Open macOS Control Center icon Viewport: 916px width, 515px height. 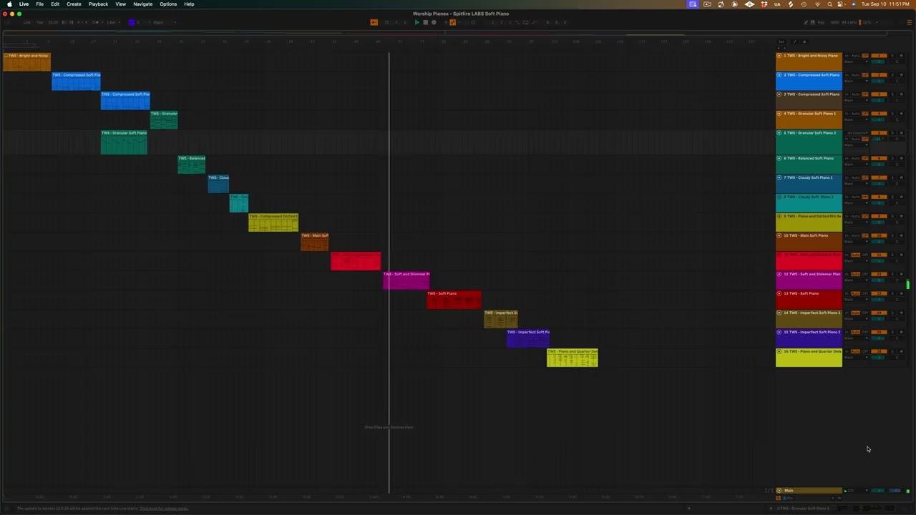click(x=842, y=4)
